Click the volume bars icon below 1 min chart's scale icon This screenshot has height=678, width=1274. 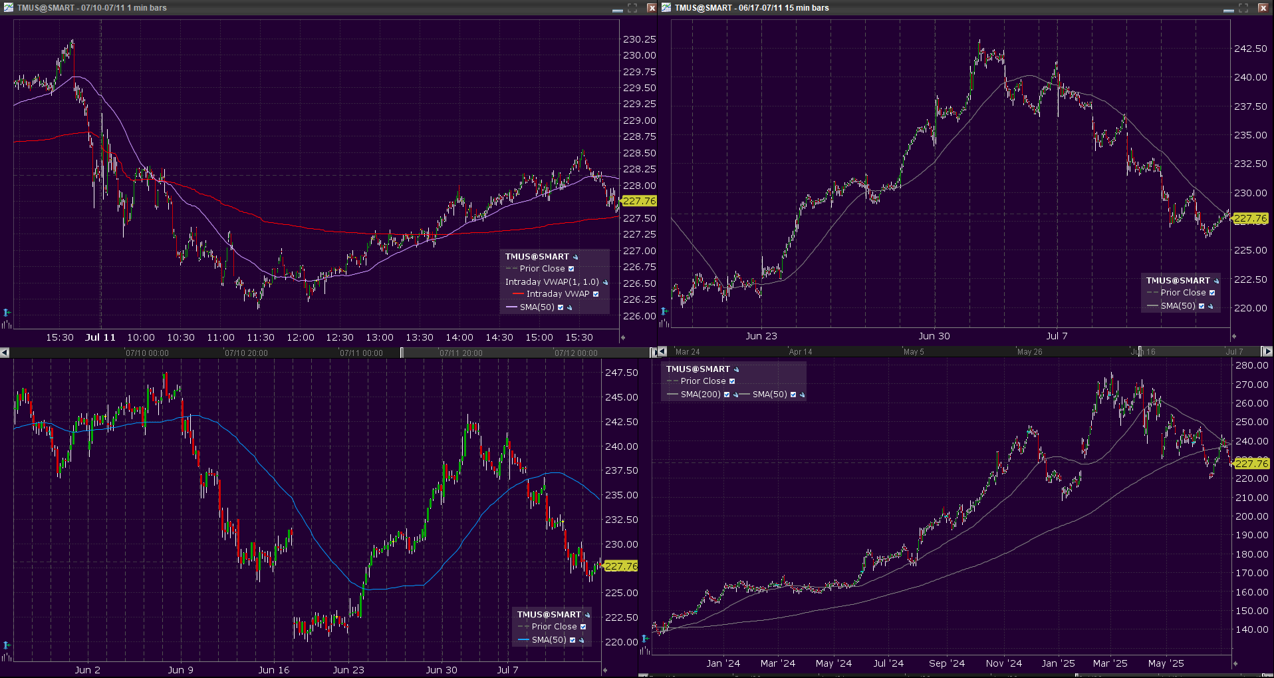(x=7, y=324)
